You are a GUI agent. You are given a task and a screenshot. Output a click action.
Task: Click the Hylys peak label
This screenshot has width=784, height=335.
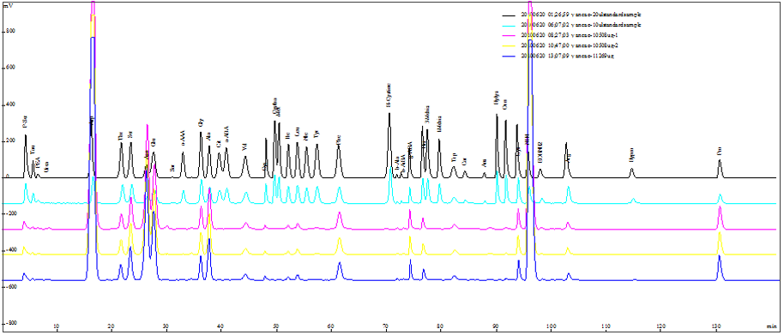click(x=496, y=98)
